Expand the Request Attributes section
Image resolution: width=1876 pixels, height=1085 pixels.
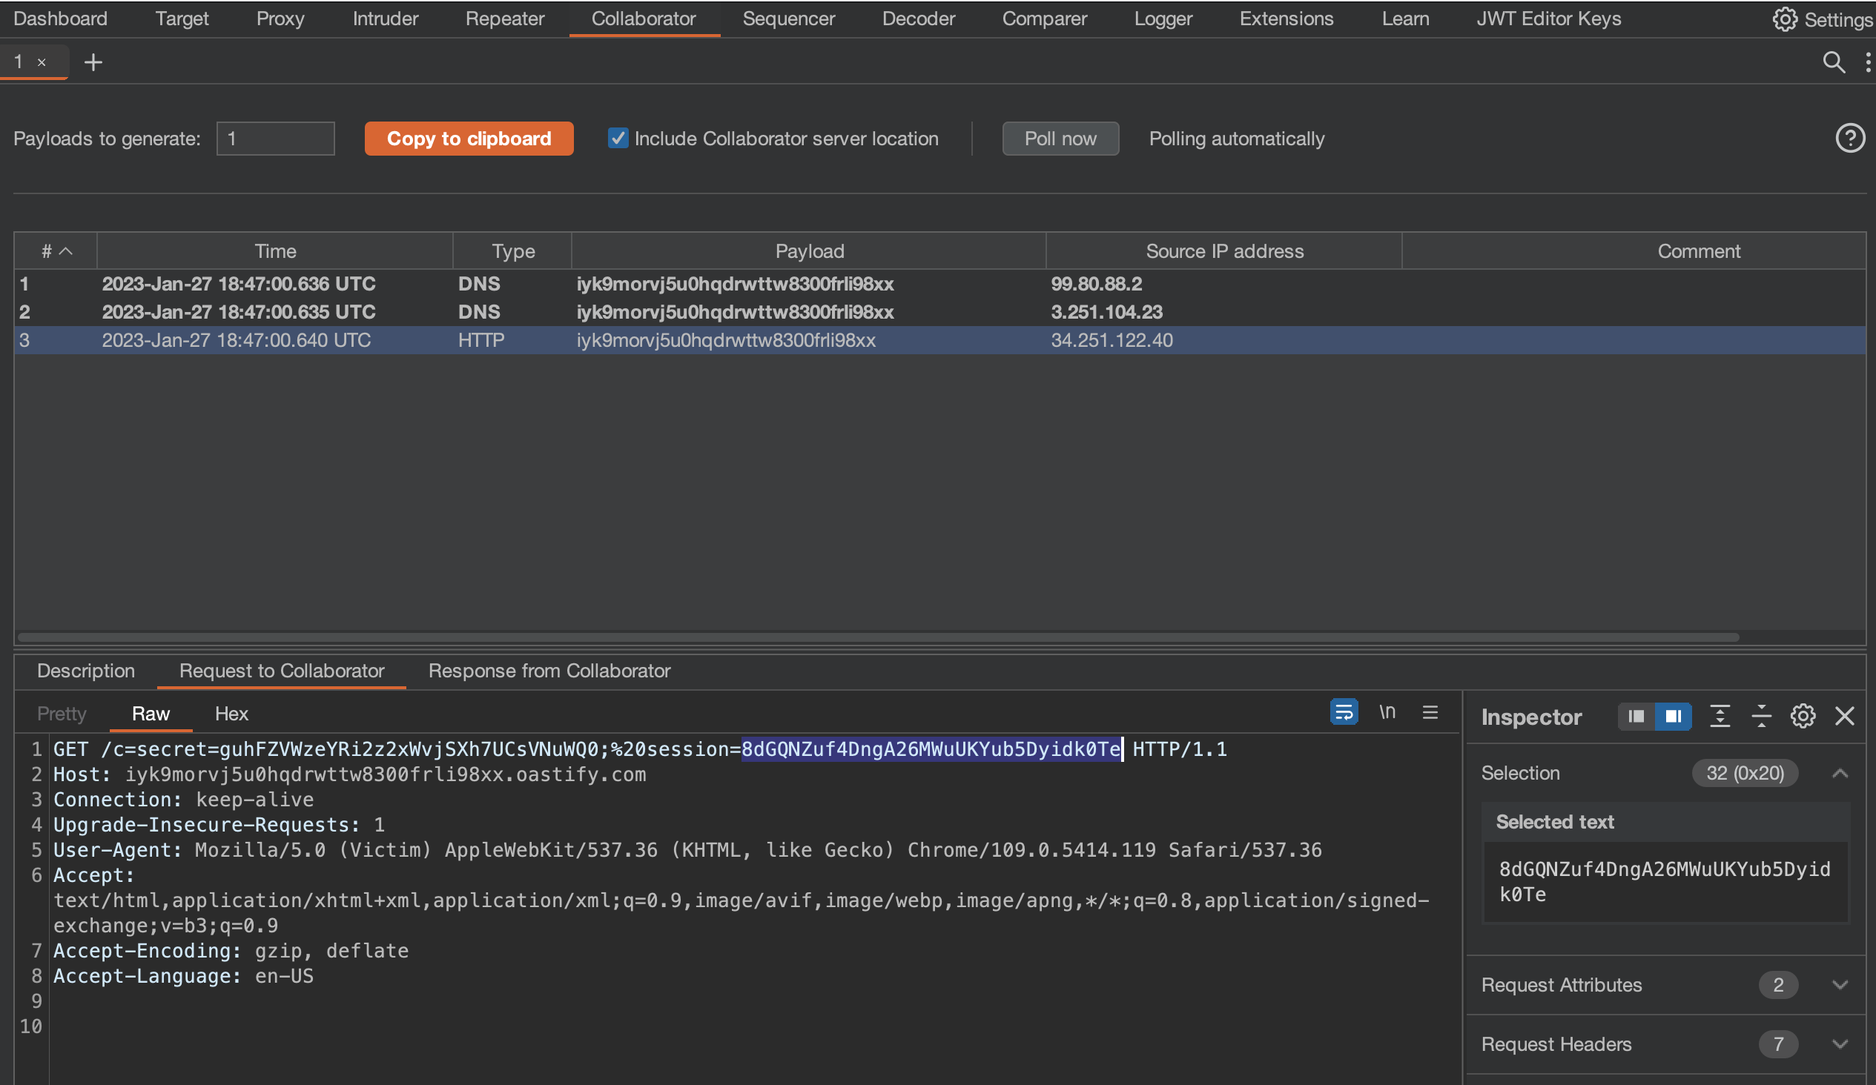1840,984
